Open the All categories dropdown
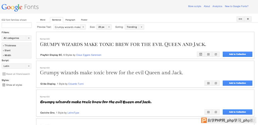The height and width of the screenshot is (125, 258). point(16,38)
